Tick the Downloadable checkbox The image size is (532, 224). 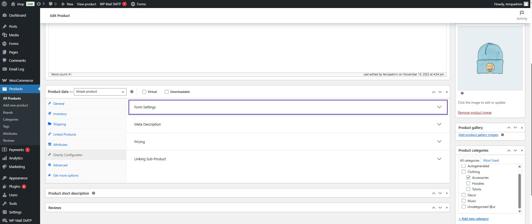(166, 92)
